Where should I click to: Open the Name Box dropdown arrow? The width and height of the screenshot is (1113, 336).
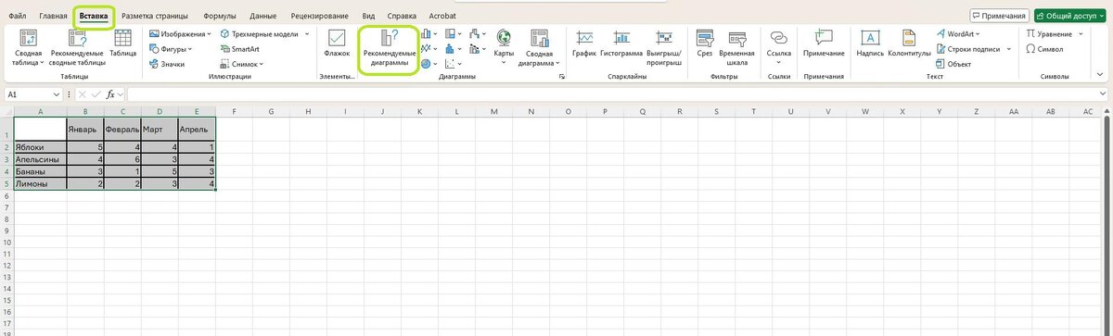pos(57,94)
